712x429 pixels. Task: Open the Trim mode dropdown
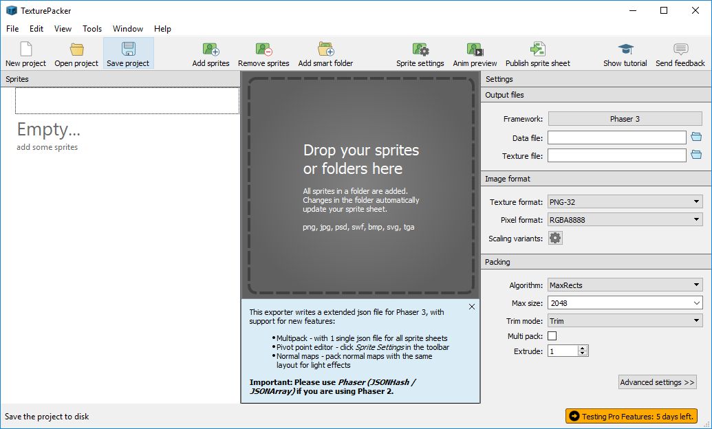coord(624,321)
